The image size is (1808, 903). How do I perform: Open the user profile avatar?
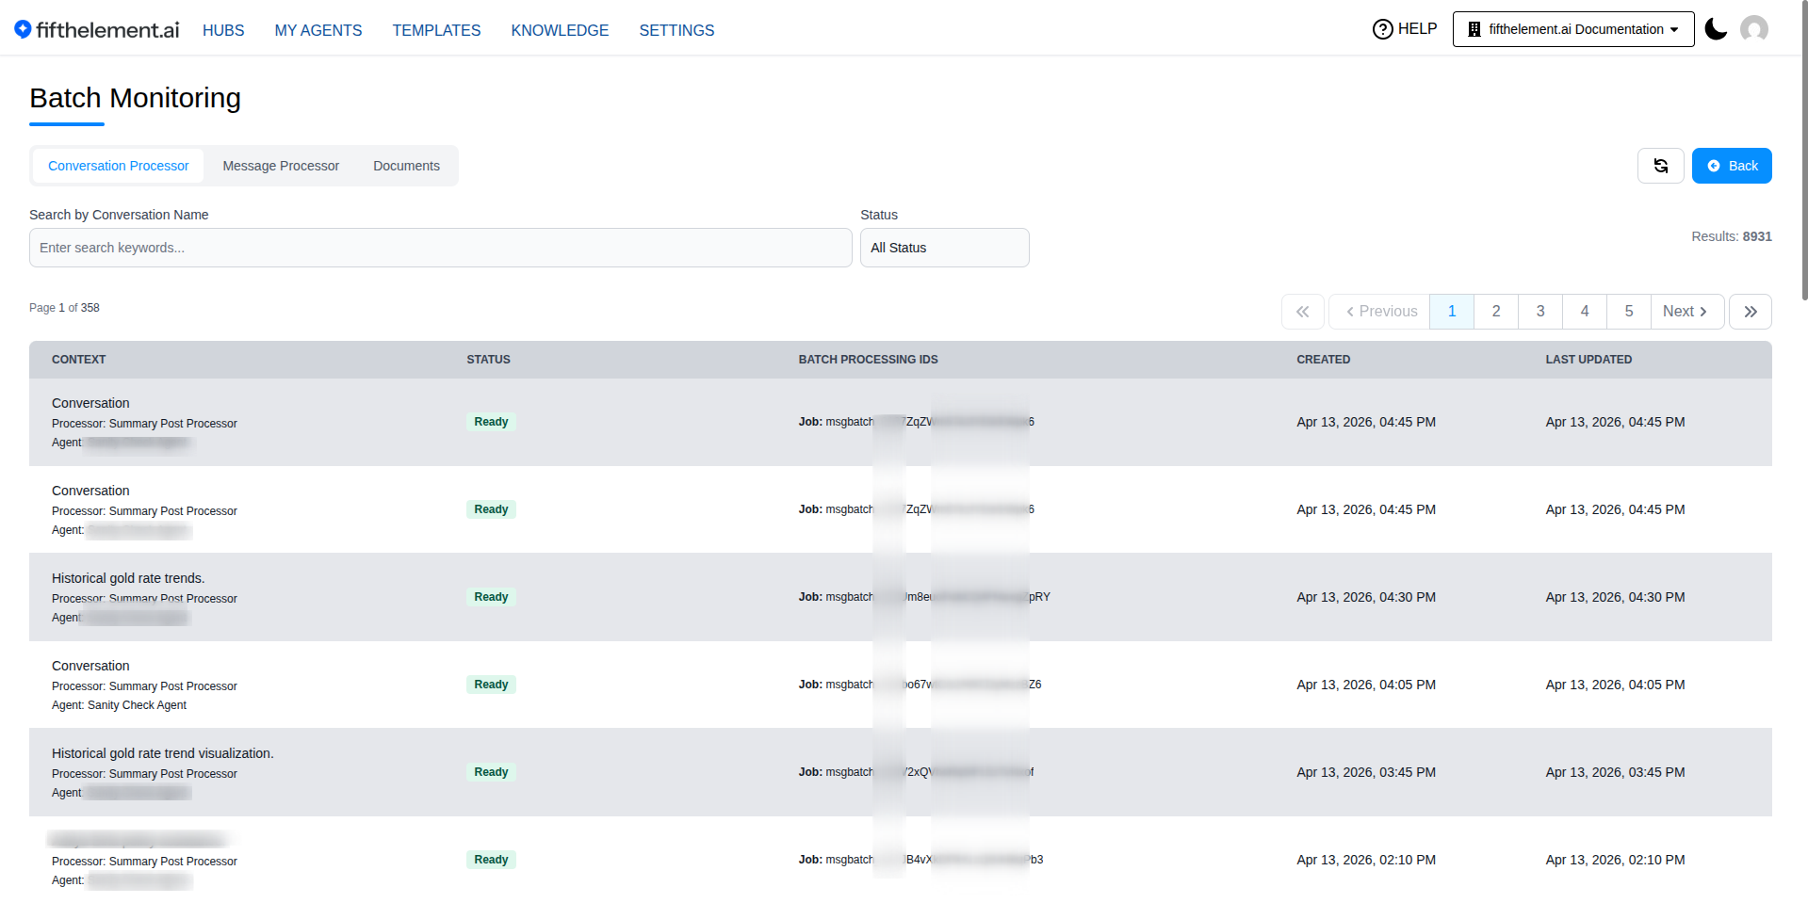coord(1754,29)
